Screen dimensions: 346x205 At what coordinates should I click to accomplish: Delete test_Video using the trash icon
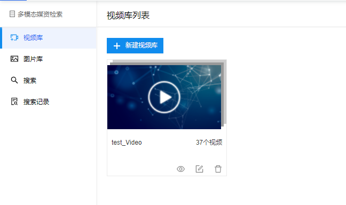(x=218, y=169)
